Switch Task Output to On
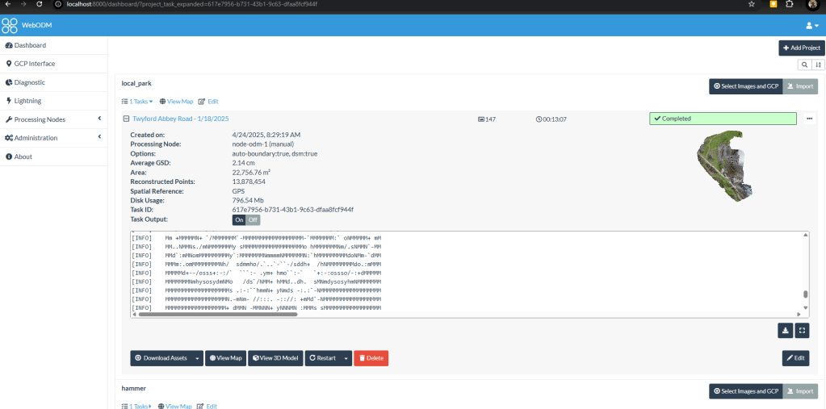 (x=239, y=219)
